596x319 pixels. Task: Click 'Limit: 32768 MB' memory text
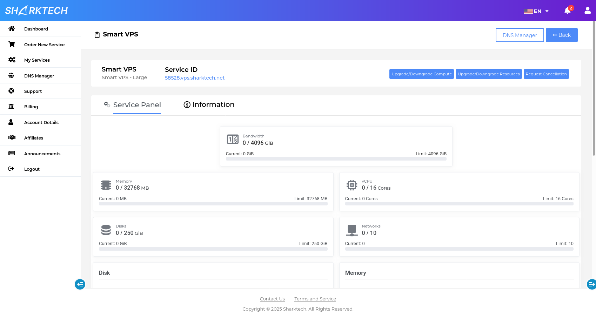click(x=311, y=199)
